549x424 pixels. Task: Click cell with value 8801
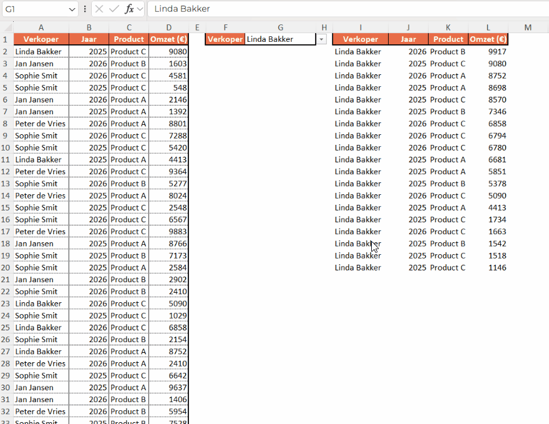click(169, 124)
